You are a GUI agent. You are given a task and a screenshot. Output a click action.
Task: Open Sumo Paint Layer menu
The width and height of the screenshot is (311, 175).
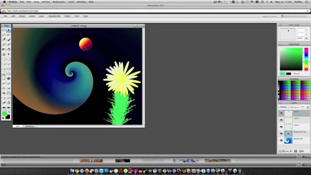(x=42, y=16)
